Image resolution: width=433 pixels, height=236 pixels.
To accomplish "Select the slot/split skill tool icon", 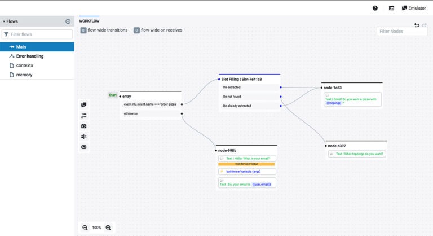I will coord(83,137).
